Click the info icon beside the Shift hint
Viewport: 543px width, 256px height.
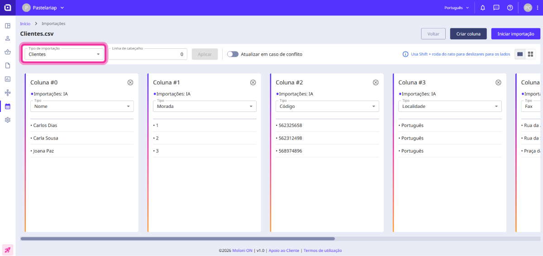(x=405, y=54)
